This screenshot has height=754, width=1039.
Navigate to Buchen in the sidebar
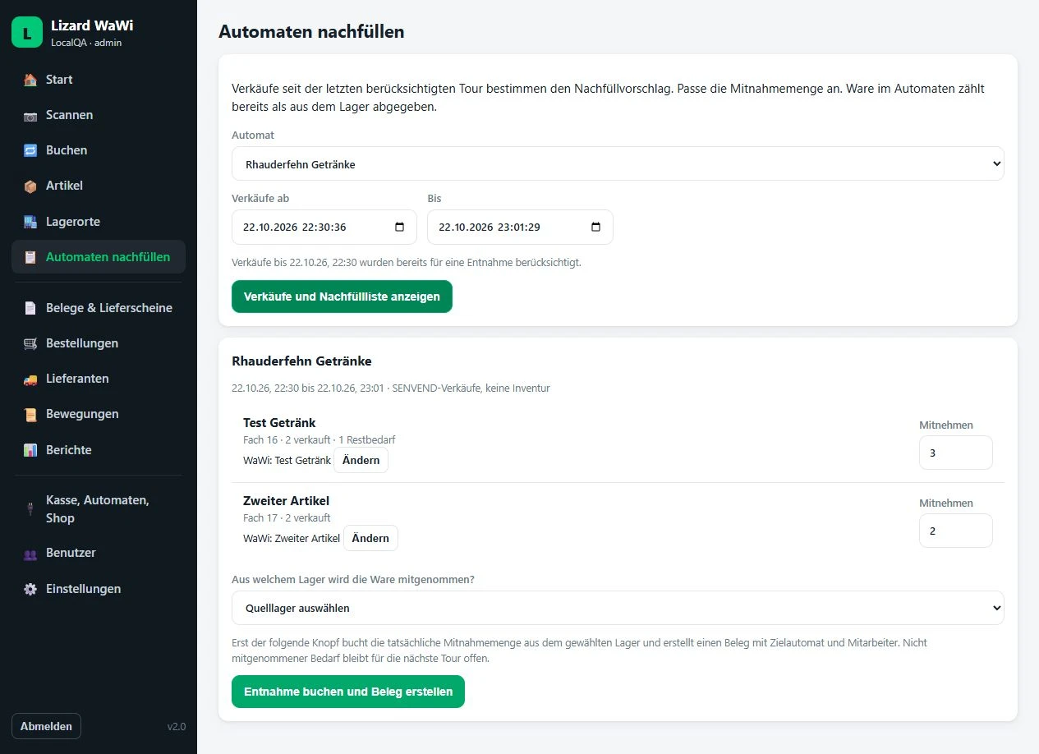point(99,150)
